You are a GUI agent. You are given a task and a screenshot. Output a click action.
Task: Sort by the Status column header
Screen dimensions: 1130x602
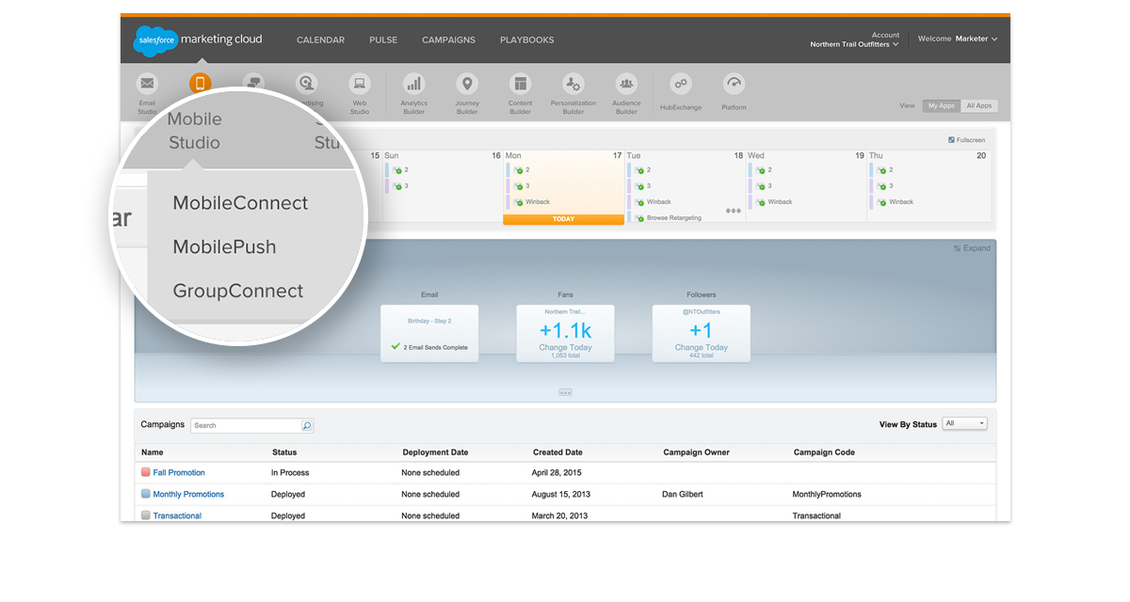point(284,452)
